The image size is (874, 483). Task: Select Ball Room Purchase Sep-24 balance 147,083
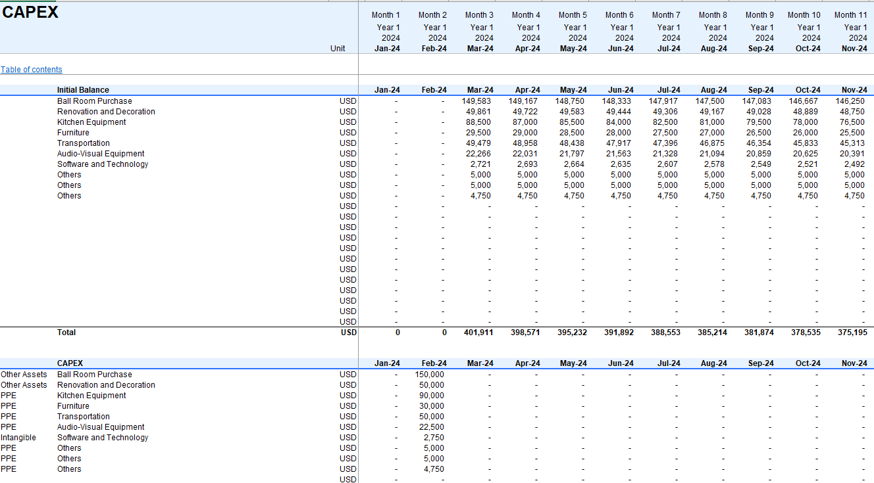point(758,101)
